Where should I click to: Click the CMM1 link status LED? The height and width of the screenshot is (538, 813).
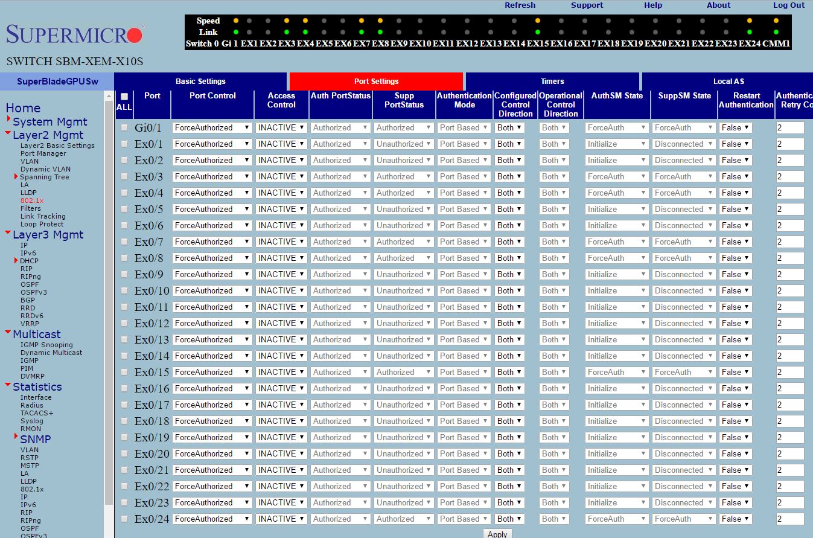click(776, 32)
